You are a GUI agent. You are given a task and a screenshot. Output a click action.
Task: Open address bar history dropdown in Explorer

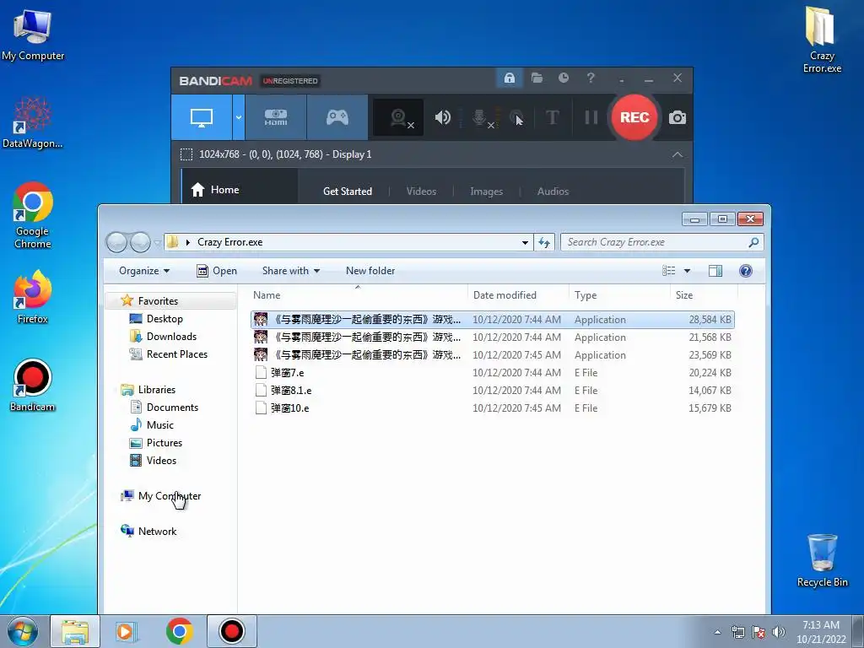click(525, 242)
